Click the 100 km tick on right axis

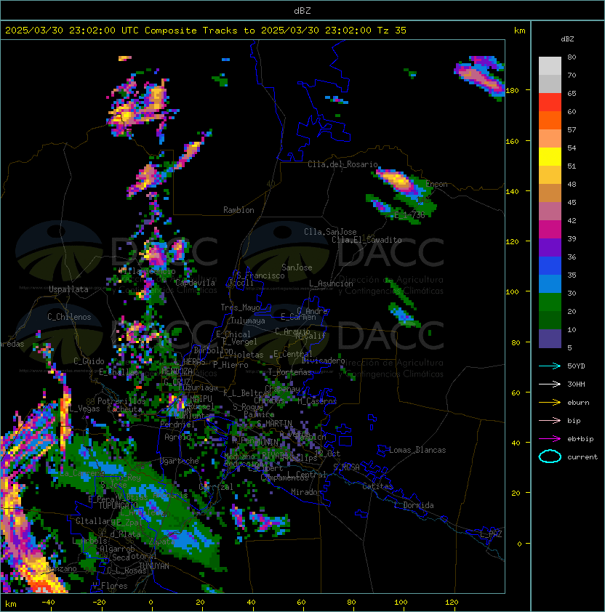(x=512, y=291)
